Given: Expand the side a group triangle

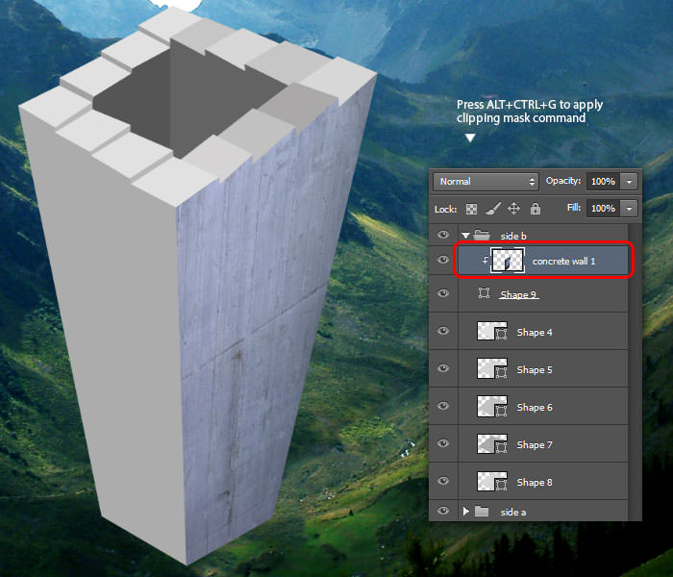Looking at the screenshot, I should point(466,511).
